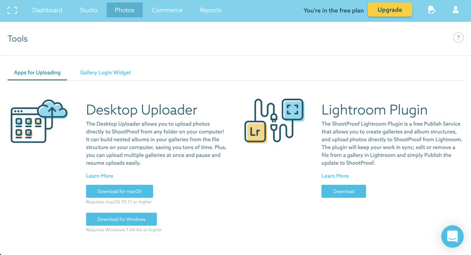Click Download for macOS button
Screen dimensions: 471x255
pyautogui.click(x=120, y=191)
